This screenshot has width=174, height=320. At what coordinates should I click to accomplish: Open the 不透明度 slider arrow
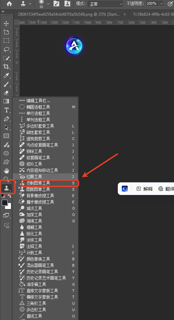coord(161,4)
